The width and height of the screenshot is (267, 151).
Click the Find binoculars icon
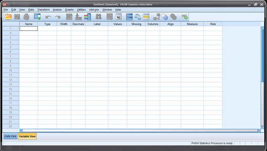point(98,17)
